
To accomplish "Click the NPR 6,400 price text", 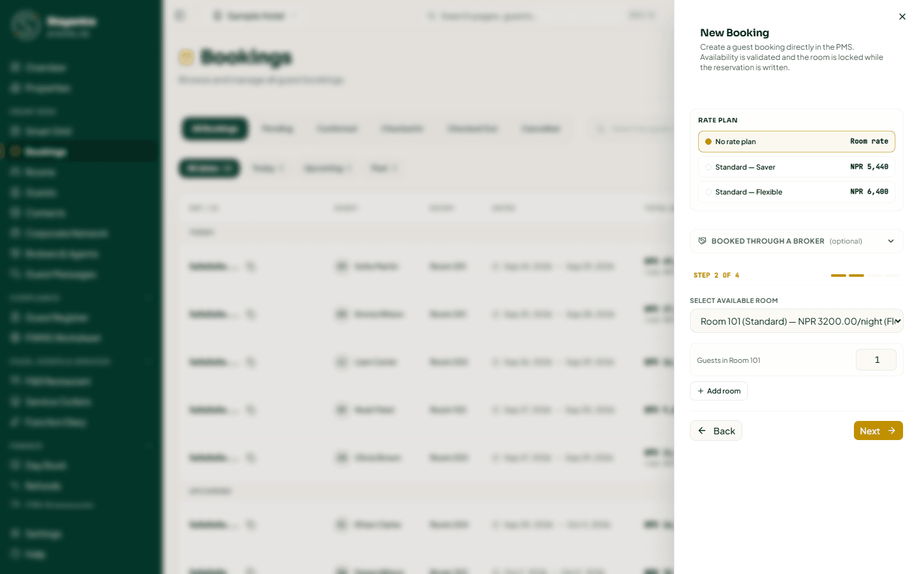I will [869, 192].
